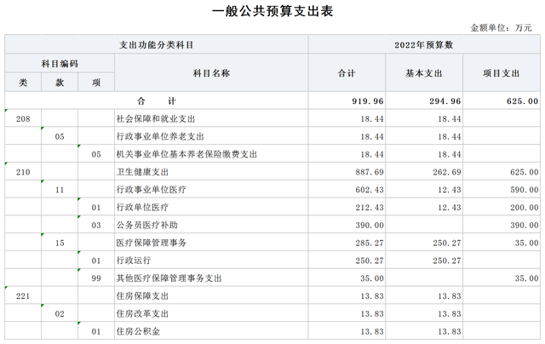Viewport: 545px width, 344px height.
Task: Click the code 221 cell
Action: tap(23, 295)
